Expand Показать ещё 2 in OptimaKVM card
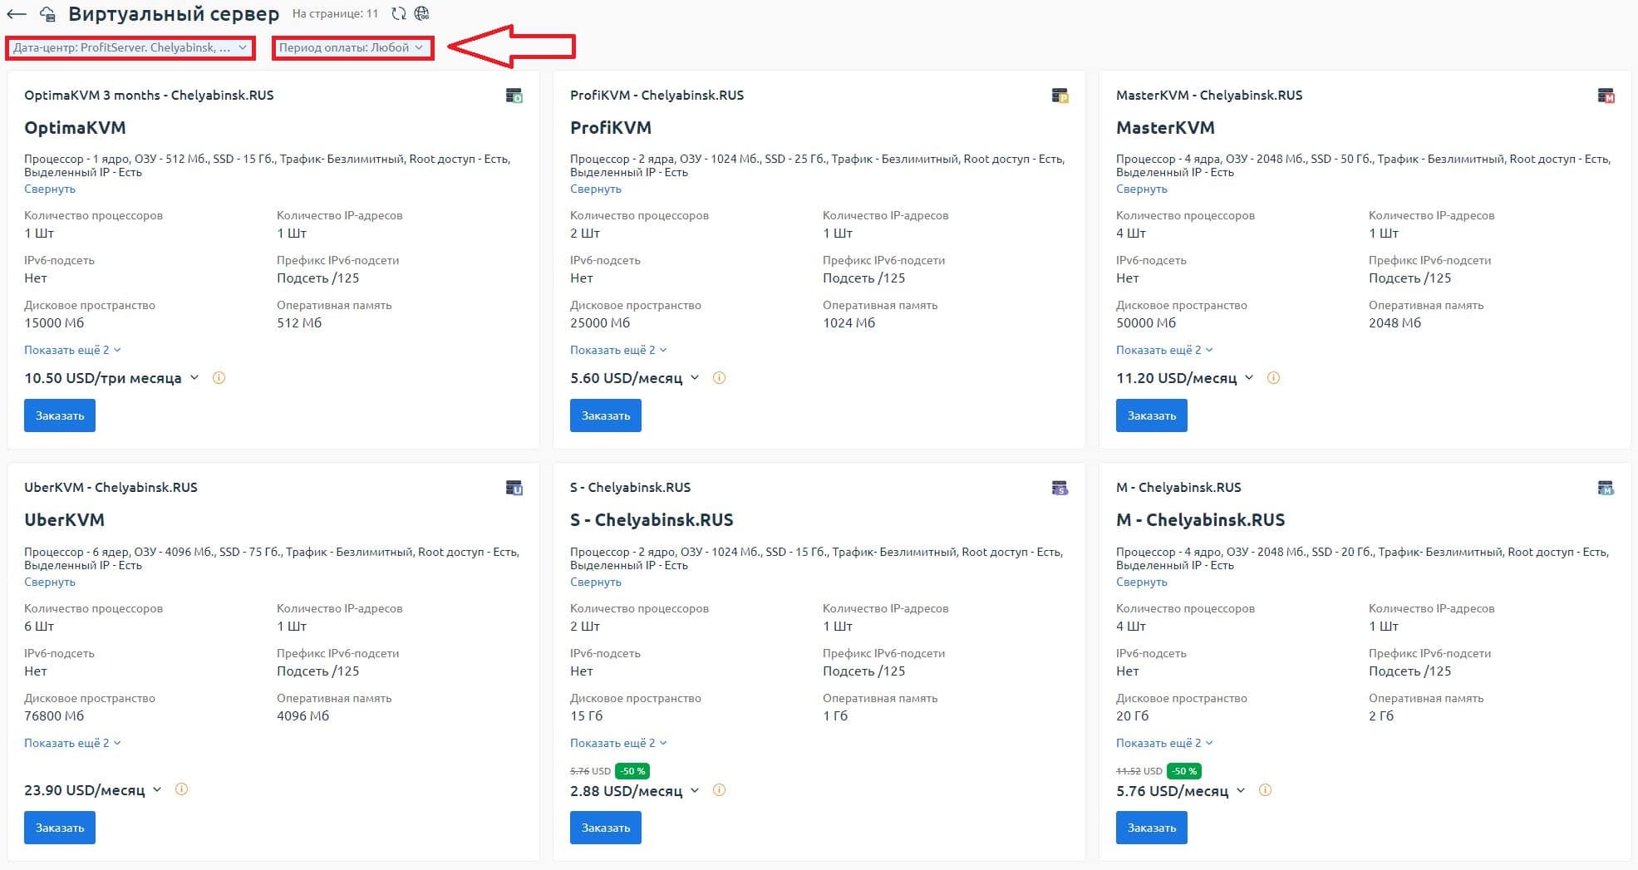The width and height of the screenshot is (1638, 870). click(x=72, y=350)
